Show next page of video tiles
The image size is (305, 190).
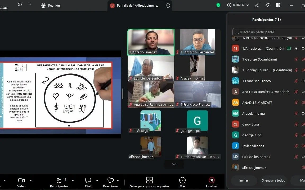click(x=174, y=164)
